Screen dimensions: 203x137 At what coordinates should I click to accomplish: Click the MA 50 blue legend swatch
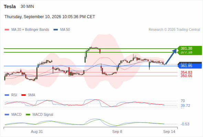pyautogui.click(x=56, y=30)
